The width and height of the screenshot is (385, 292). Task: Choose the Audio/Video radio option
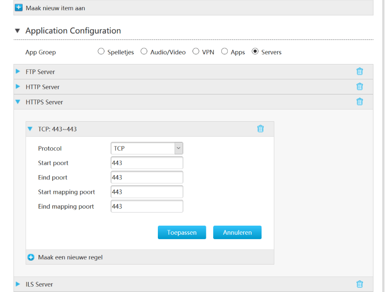pos(144,51)
